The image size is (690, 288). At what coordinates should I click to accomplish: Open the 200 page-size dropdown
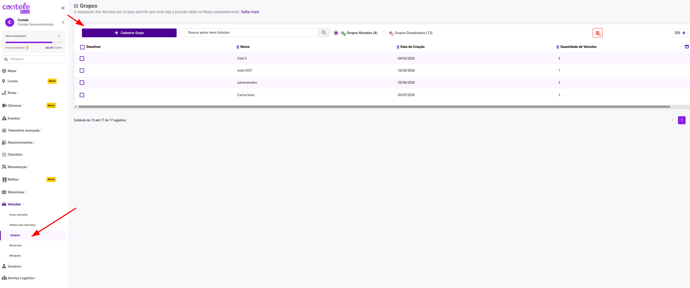pos(680,33)
